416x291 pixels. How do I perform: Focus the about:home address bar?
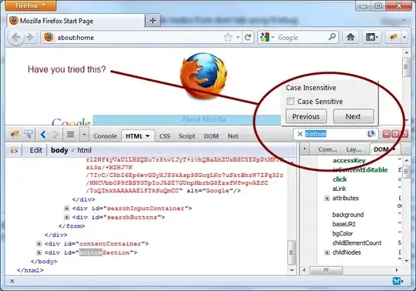pyautogui.click(x=133, y=38)
